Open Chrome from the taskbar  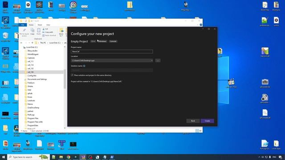tap(68, 157)
